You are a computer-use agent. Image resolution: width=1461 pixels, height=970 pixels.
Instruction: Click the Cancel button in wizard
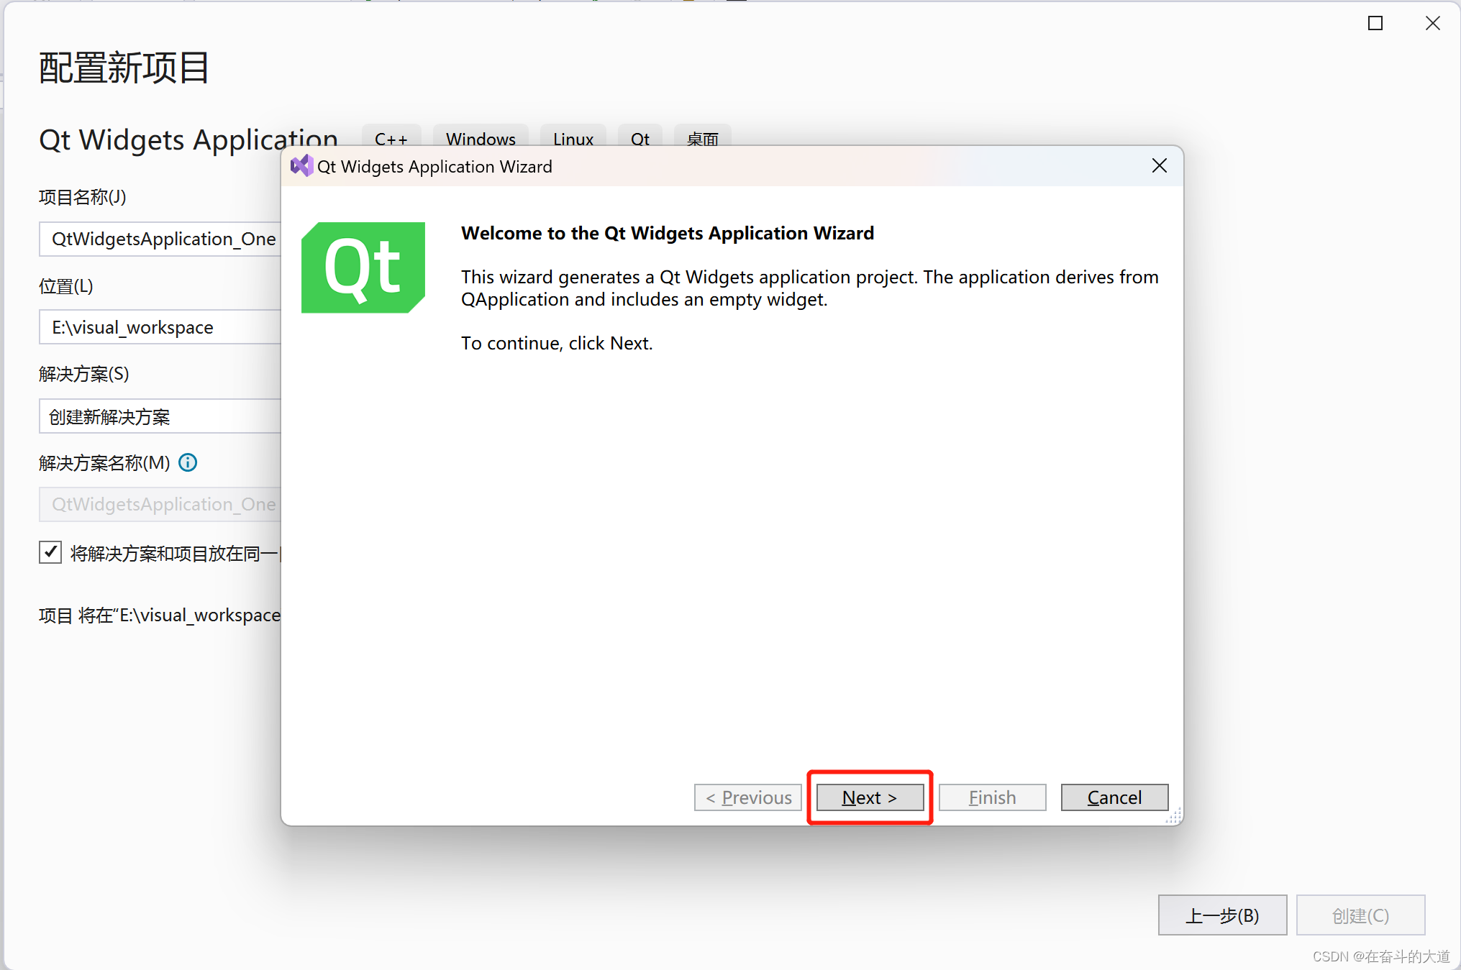[1114, 797]
